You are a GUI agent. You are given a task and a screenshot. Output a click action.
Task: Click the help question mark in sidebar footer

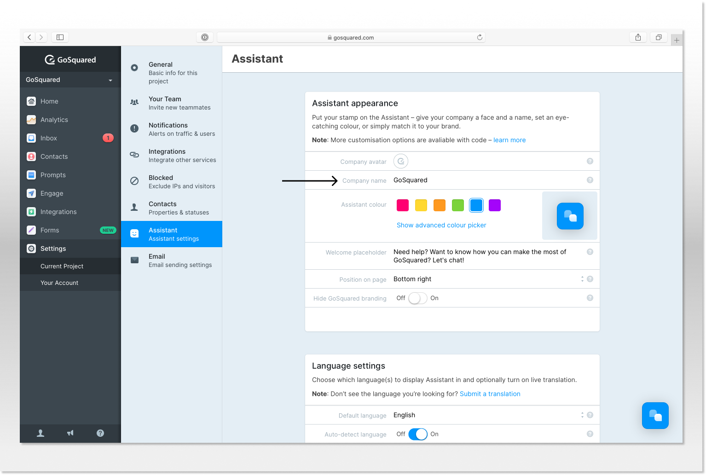click(x=100, y=433)
